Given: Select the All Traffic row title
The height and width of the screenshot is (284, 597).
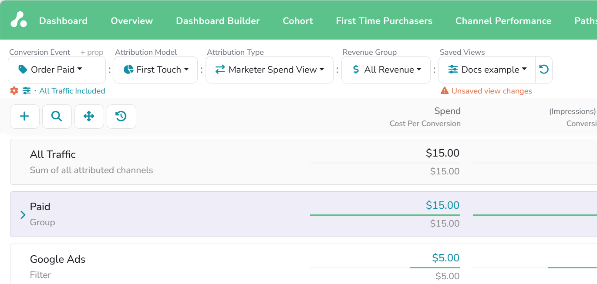Looking at the screenshot, I should (53, 154).
